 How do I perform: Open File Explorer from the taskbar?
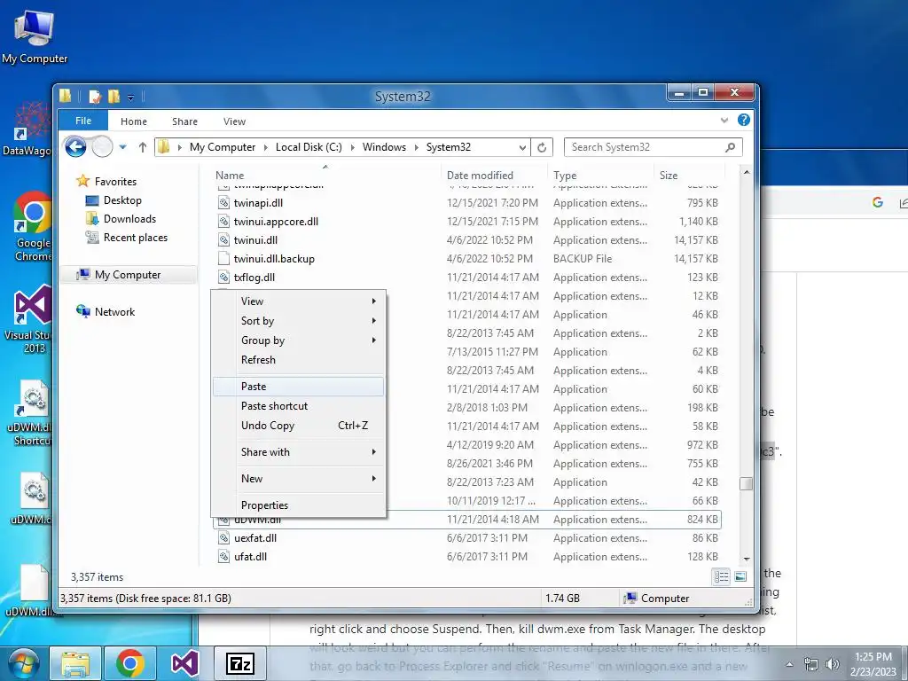75,663
